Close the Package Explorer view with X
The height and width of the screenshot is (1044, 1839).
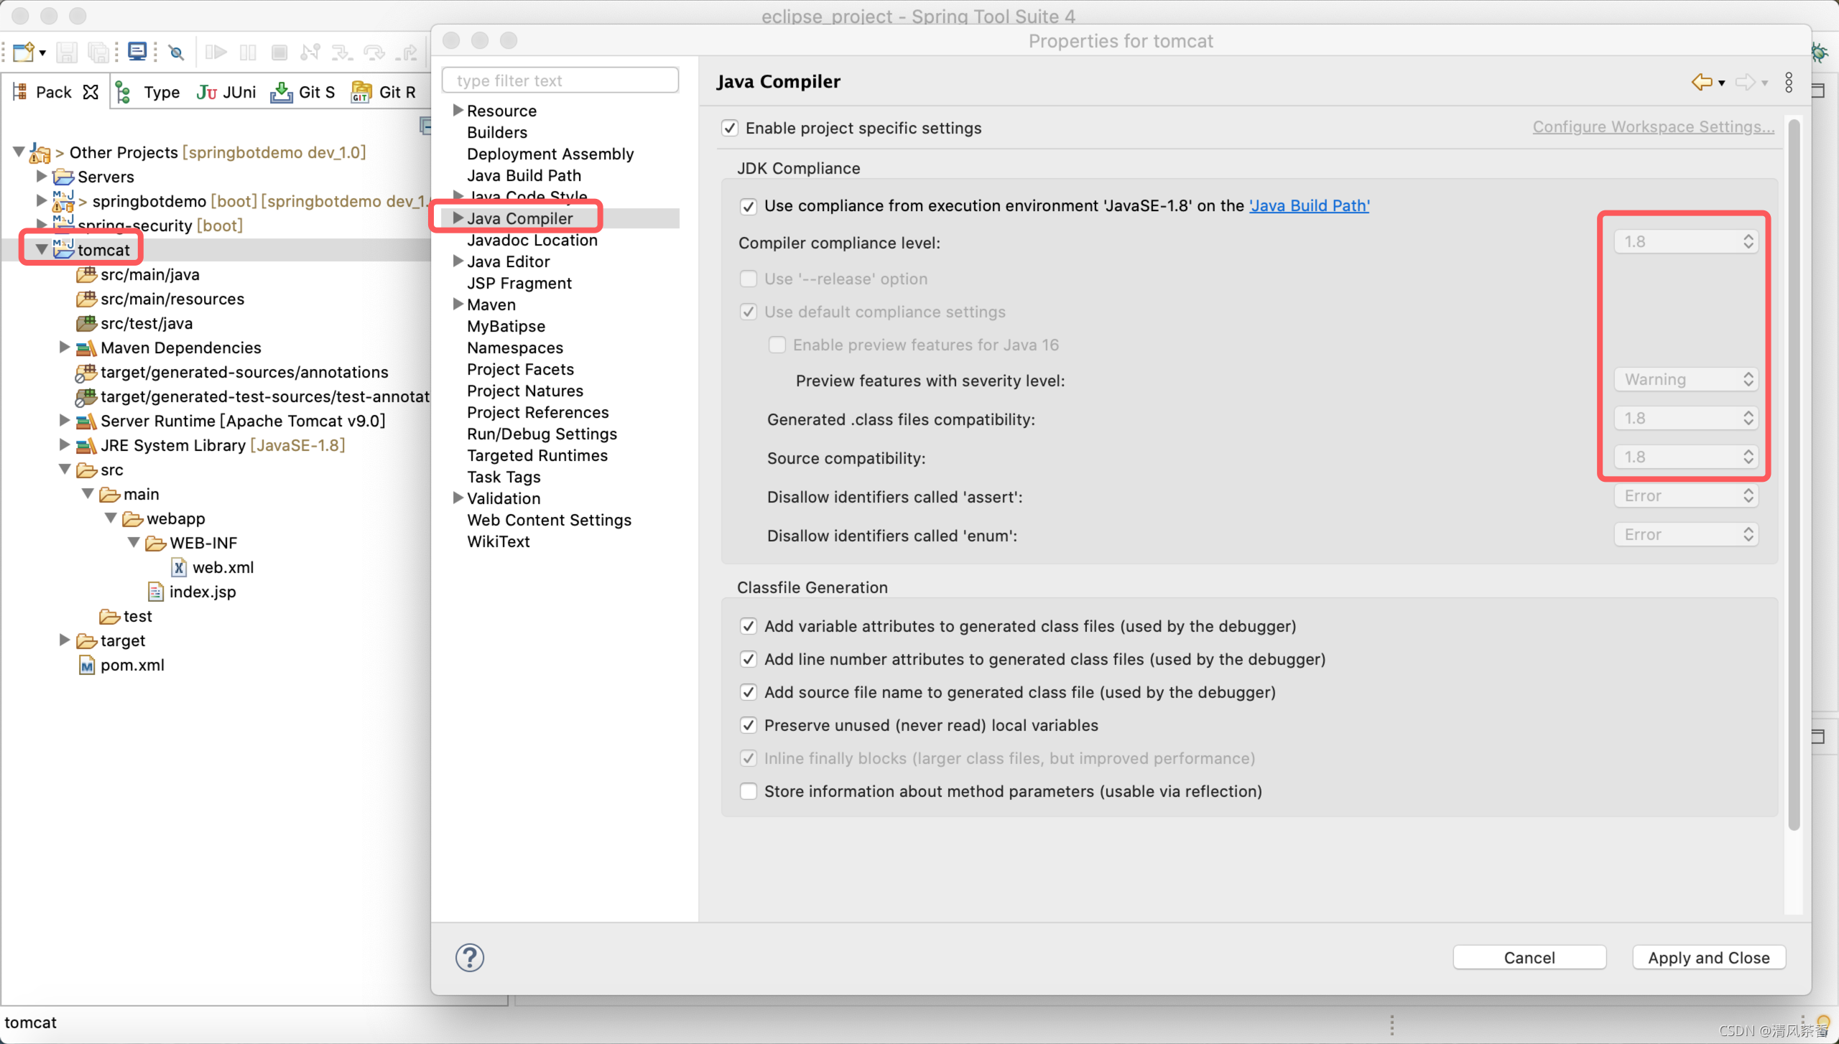tap(91, 92)
